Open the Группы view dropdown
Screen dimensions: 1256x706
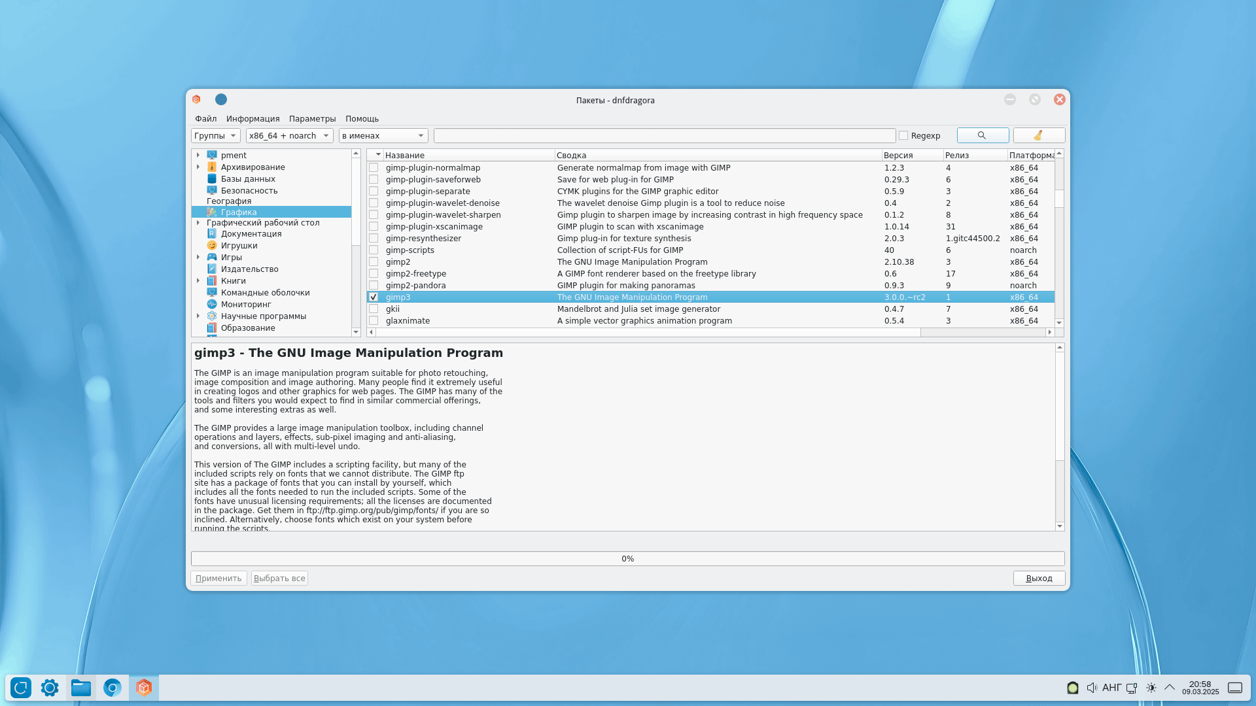[x=215, y=135]
